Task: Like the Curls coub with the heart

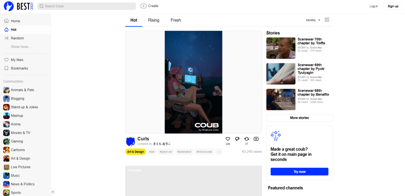Action: 228,139
